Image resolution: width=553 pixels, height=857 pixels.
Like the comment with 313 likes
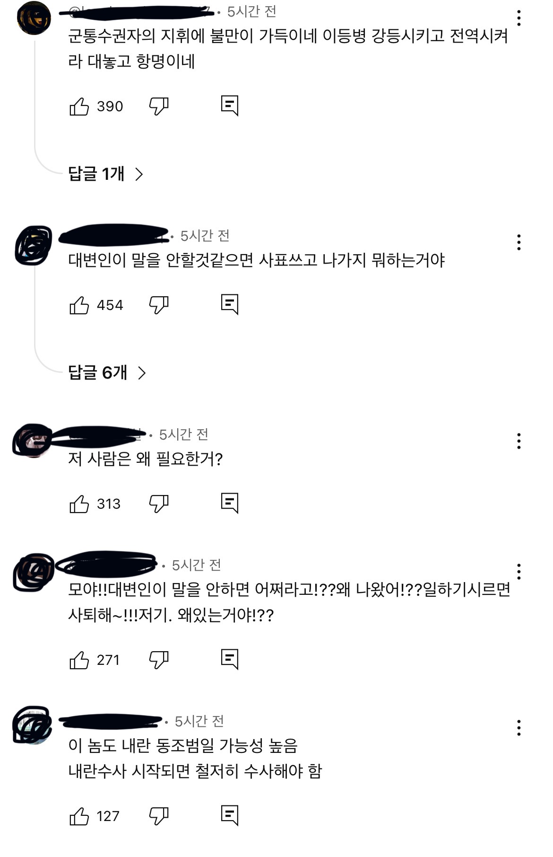[79, 504]
